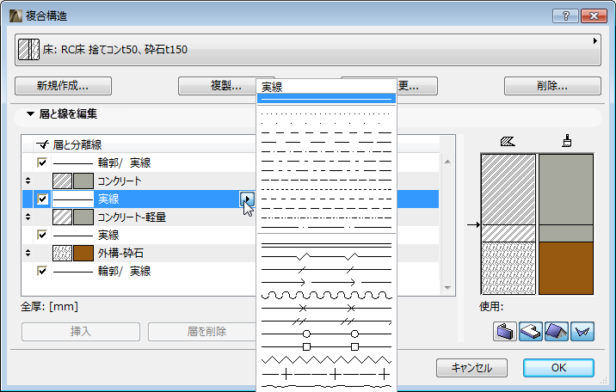This screenshot has width=616, height=392.
Task: Click the wall usage icon under 使用
Action: [505, 332]
